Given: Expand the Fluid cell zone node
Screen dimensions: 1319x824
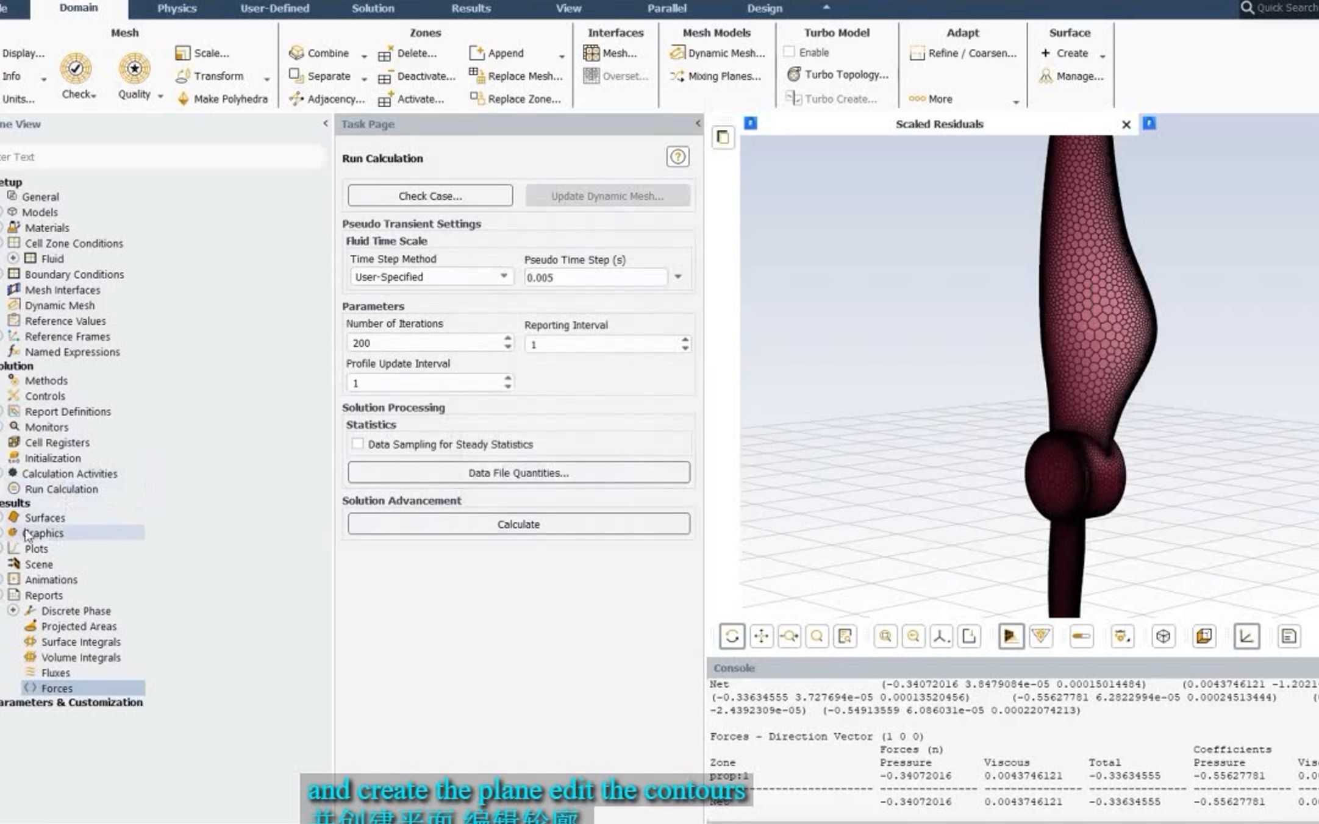Looking at the screenshot, I should [x=13, y=258].
